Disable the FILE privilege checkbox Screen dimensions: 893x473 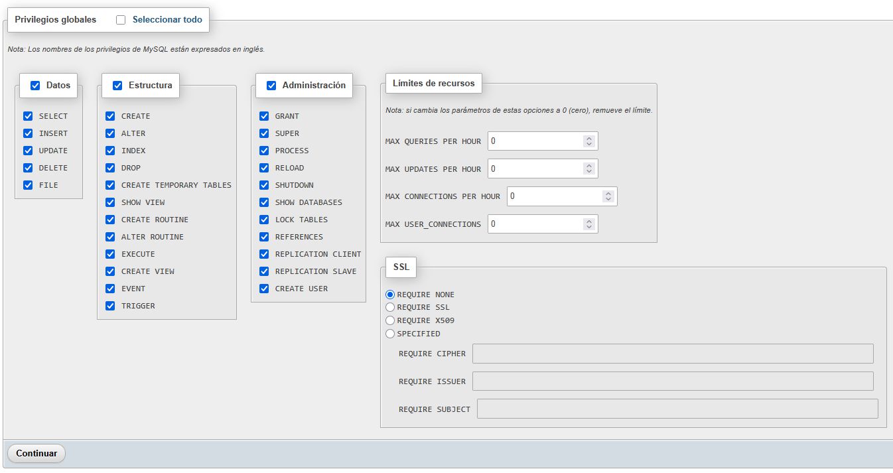[x=28, y=185]
